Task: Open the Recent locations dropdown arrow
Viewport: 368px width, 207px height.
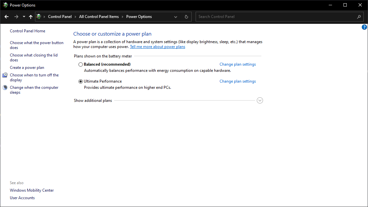Action: [24, 17]
